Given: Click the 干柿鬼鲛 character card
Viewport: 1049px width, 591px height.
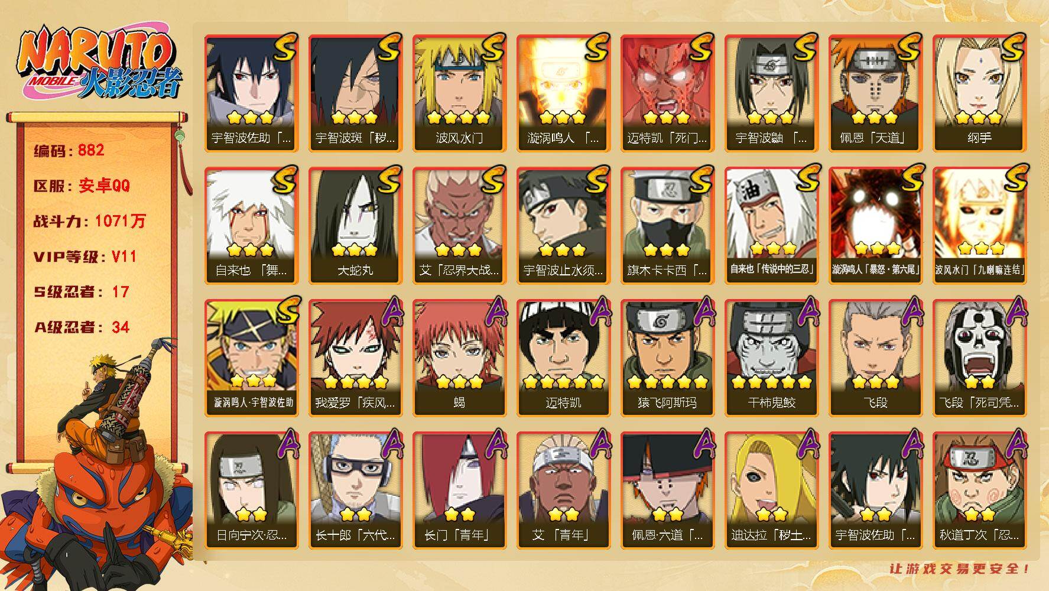Looking at the screenshot, I should click(x=771, y=358).
